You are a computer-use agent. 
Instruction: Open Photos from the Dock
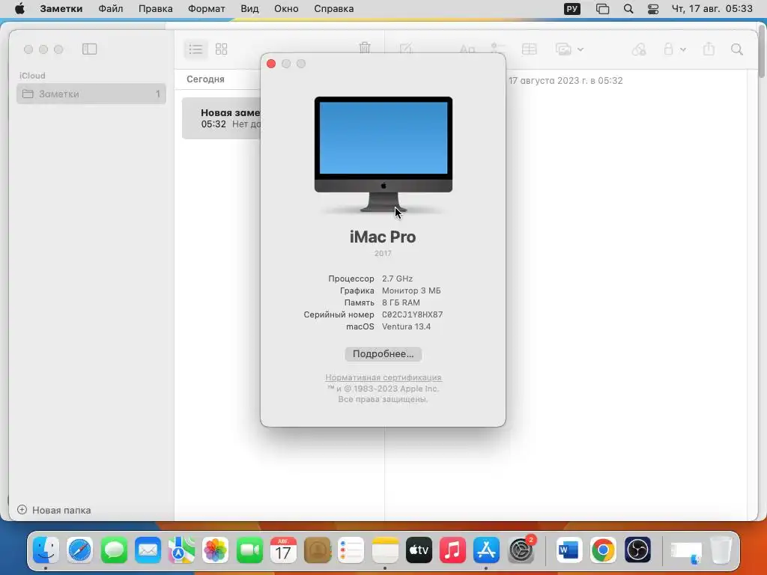point(215,550)
